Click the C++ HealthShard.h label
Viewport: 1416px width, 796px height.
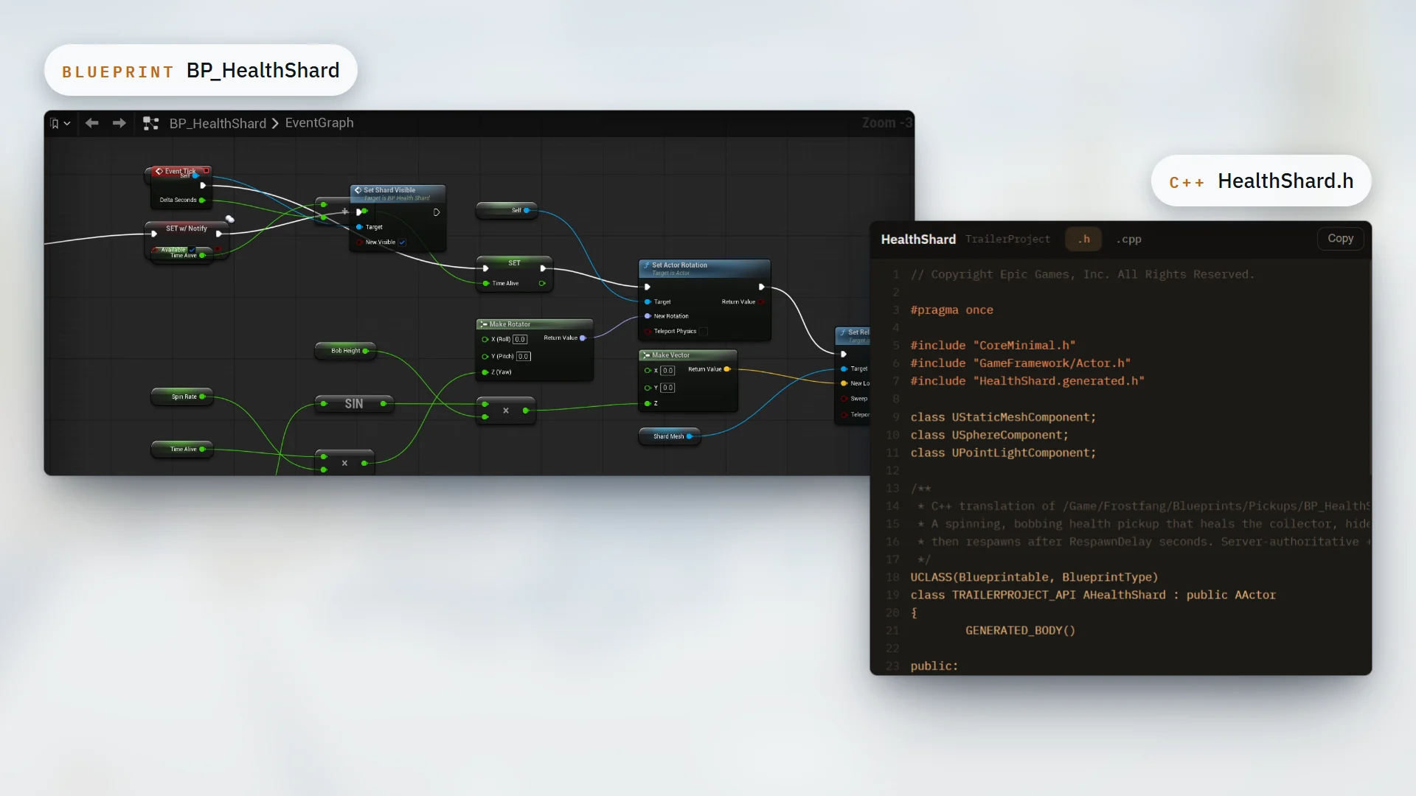pyautogui.click(x=1261, y=181)
